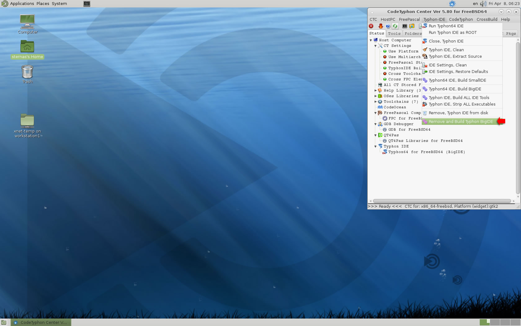Open xnet-temp on workstation1 desktop icon
This screenshot has width=521, height=326.
27,126
